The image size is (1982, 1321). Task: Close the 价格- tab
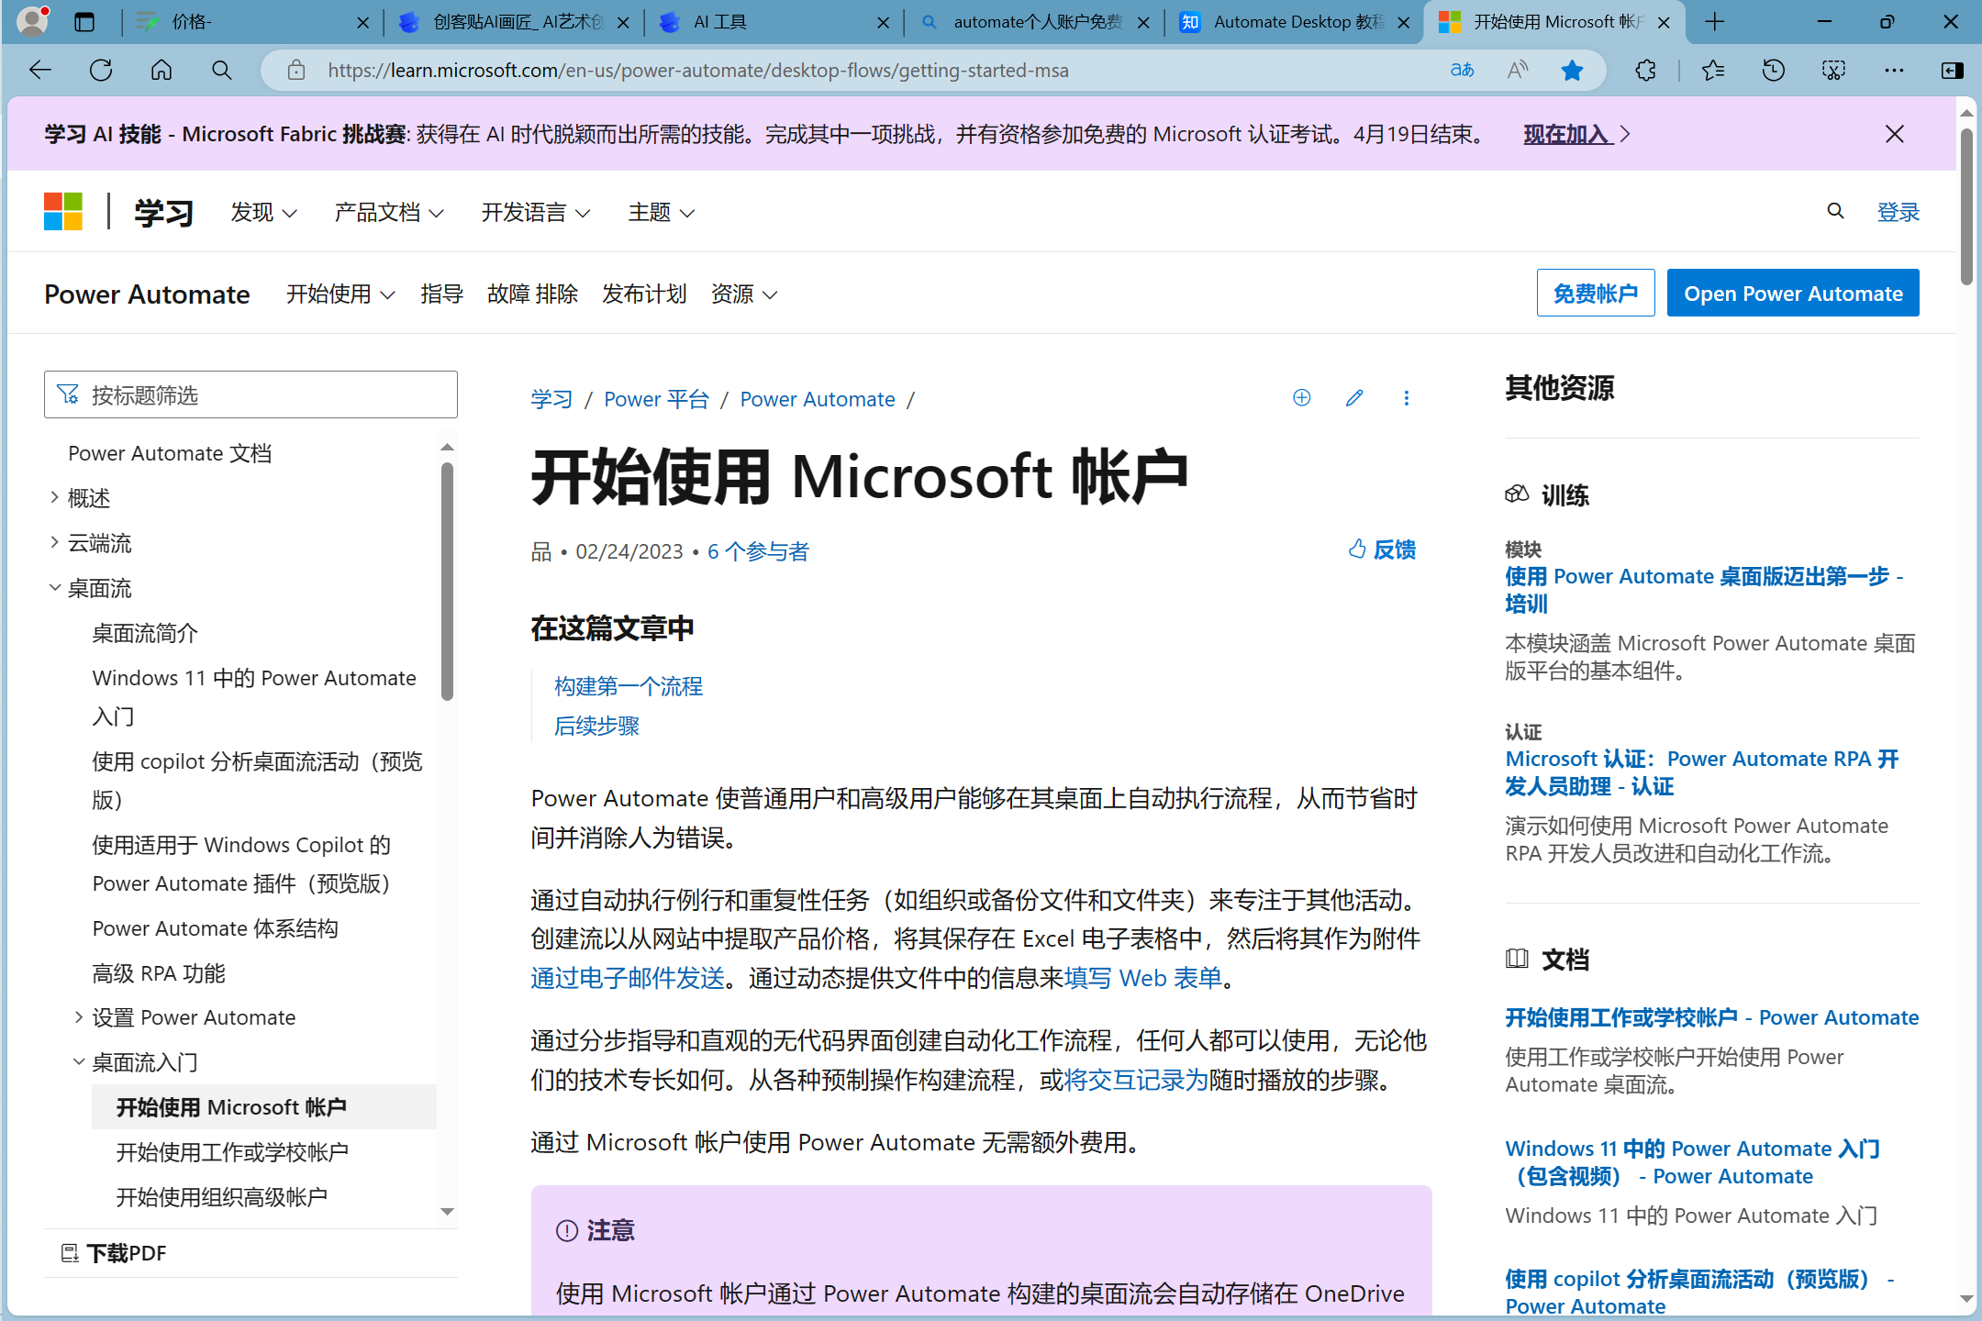click(x=362, y=23)
